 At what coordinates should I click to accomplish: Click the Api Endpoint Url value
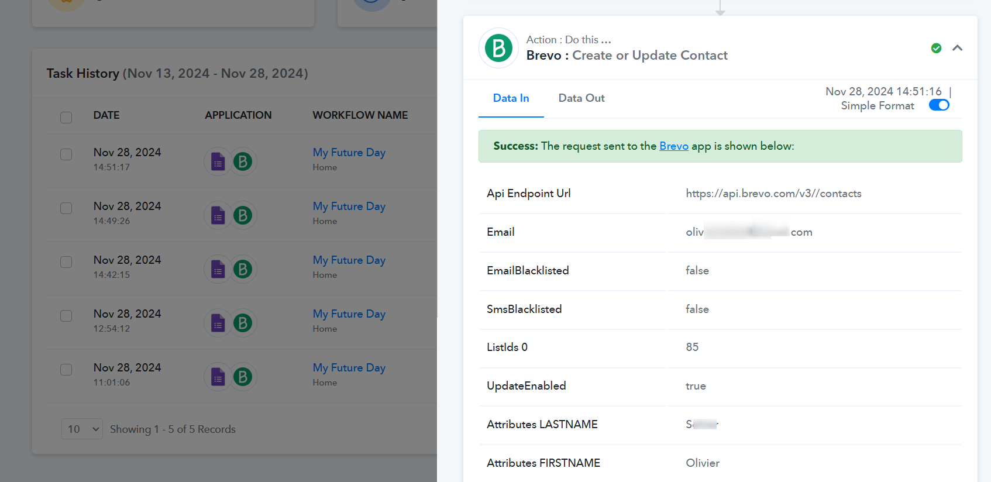coord(773,194)
